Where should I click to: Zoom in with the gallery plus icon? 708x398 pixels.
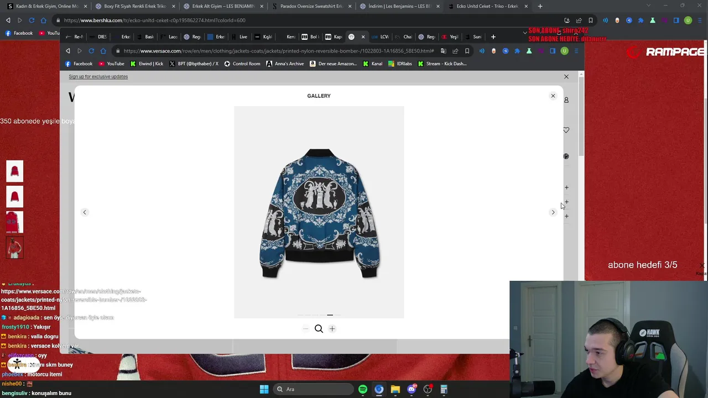tap(332, 329)
